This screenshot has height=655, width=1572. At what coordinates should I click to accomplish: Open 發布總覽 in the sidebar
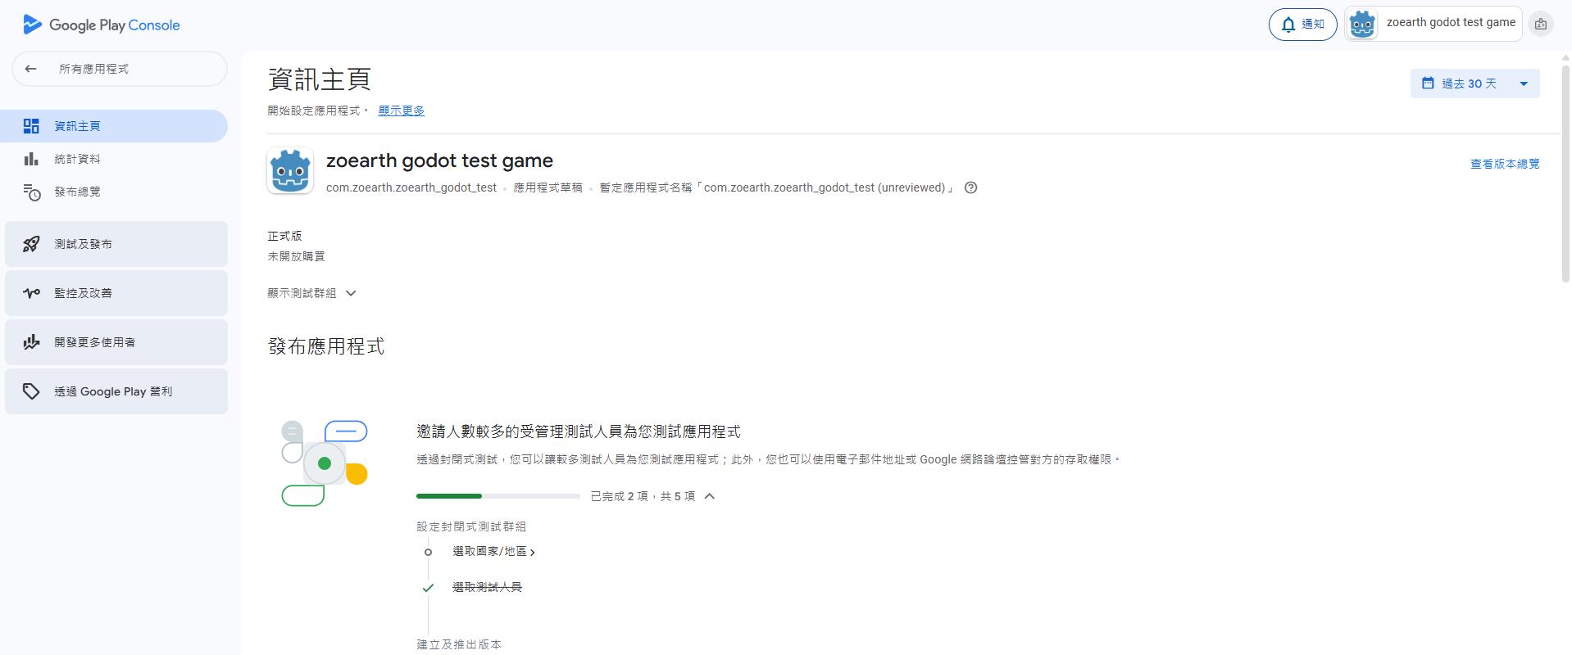pos(114,192)
